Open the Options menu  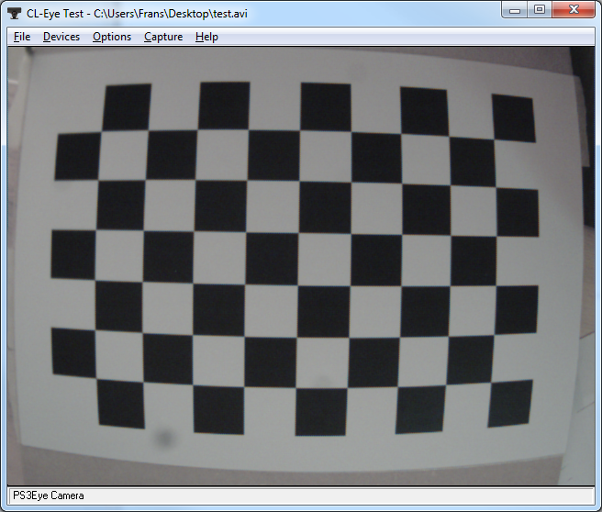[112, 37]
